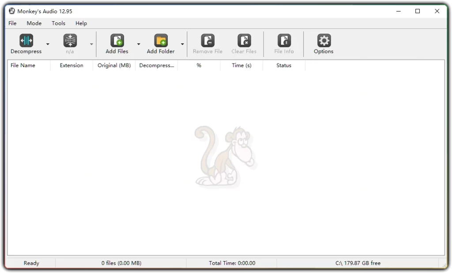Click the n/a compression level icon
Screen dimensions: 452x273
tap(70, 40)
